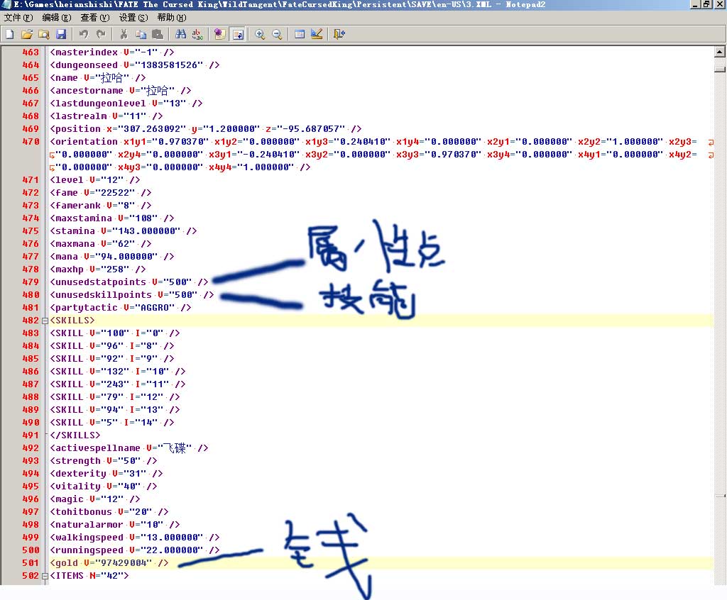Screen dimensions: 727x600
Task: Collapse the ITEMS fold marker on line 502
Action: [45, 576]
